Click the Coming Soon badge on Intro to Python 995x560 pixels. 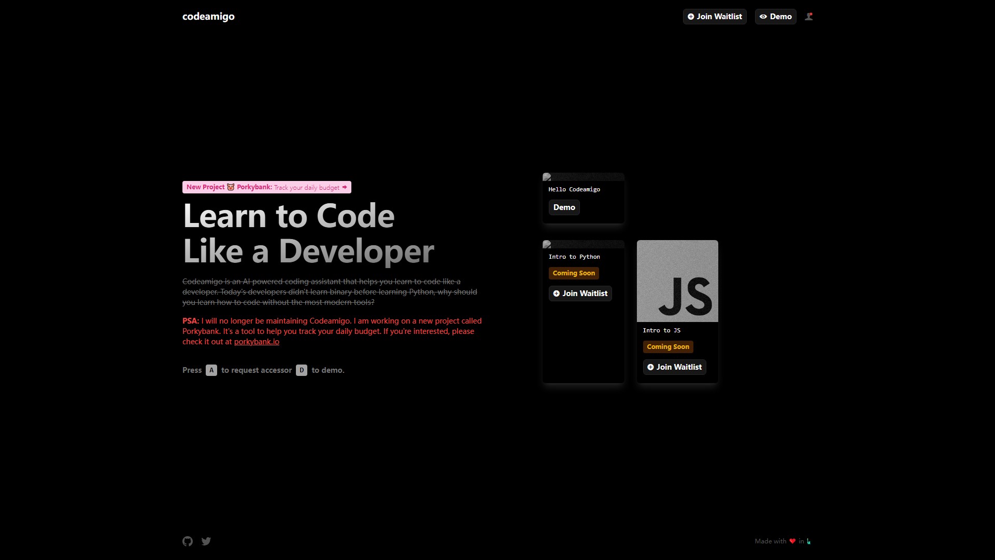[x=574, y=273]
